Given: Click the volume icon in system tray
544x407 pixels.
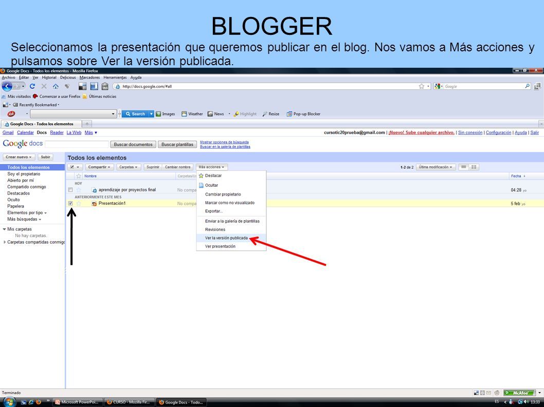Looking at the screenshot, I should pyautogui.click(x=527, y=402).
